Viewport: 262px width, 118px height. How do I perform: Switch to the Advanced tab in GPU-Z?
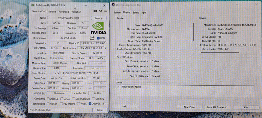[x=64, y=12]
